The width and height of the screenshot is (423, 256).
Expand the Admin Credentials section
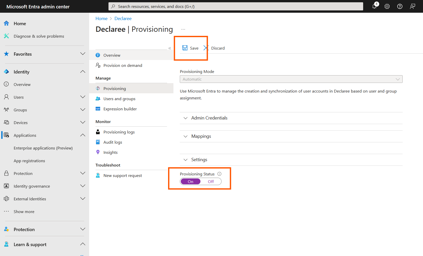pyautogui.click(x=209, y=118)
